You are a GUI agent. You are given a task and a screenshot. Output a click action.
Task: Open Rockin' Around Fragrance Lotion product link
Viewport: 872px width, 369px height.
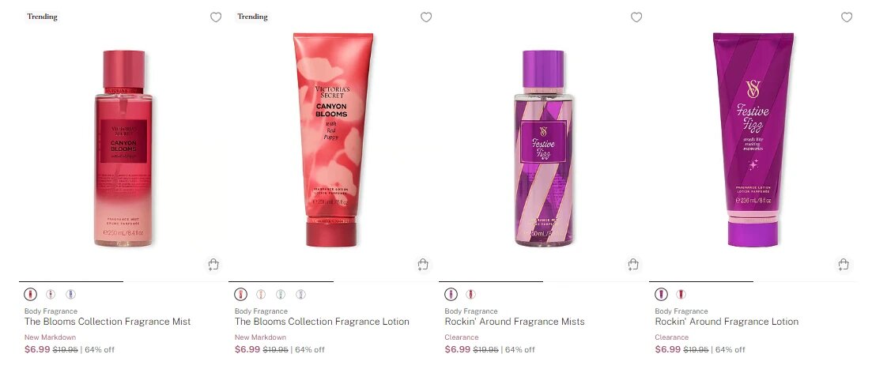[x=727, y=322]
